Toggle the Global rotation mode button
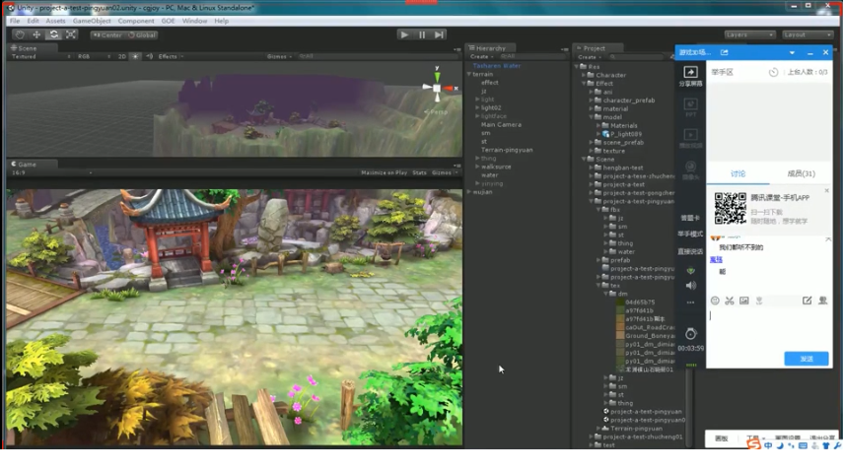The width and height of the screenshot is (843, 472). [x=142, y=34]
